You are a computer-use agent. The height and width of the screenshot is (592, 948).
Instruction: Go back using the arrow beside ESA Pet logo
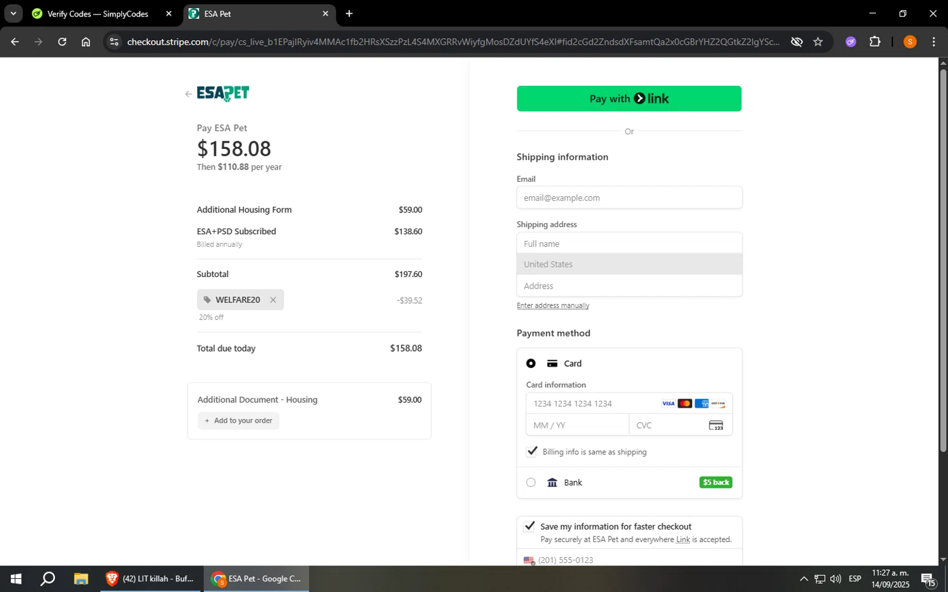[188, 94]
